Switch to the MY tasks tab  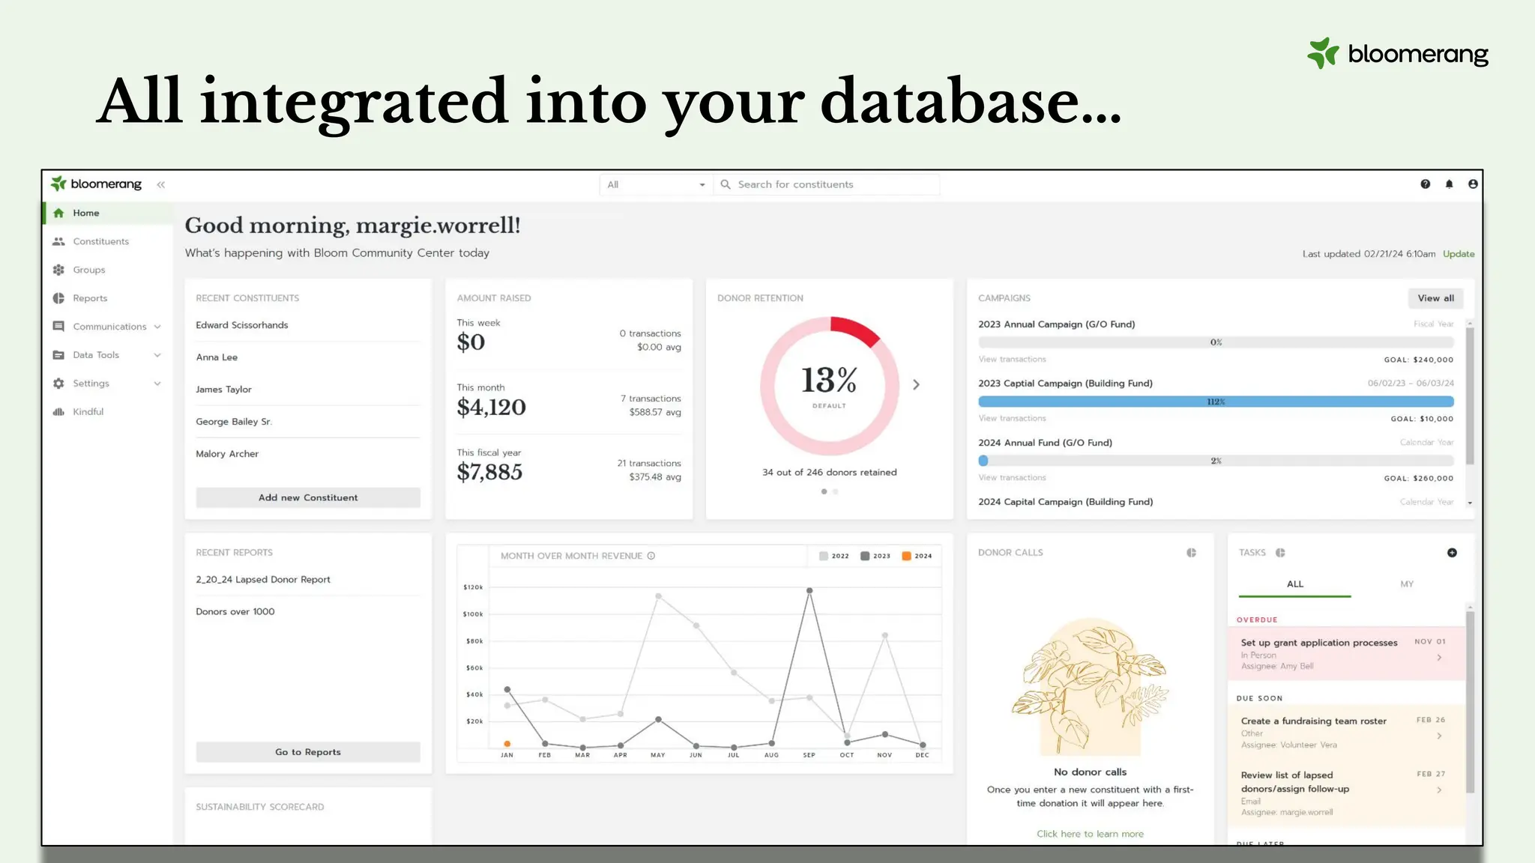click(1407, 584)
